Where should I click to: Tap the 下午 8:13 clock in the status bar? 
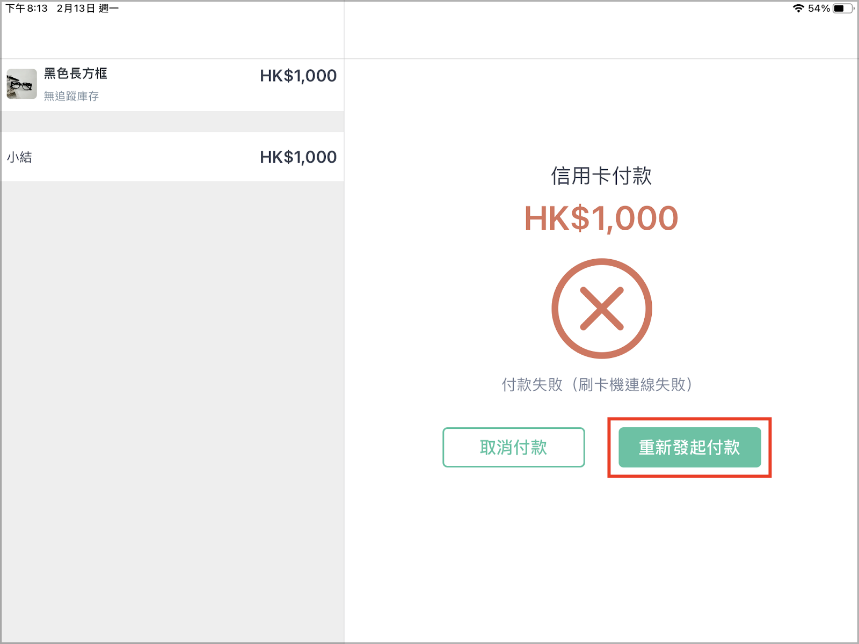pyautogui.click(x=26, y=8)
